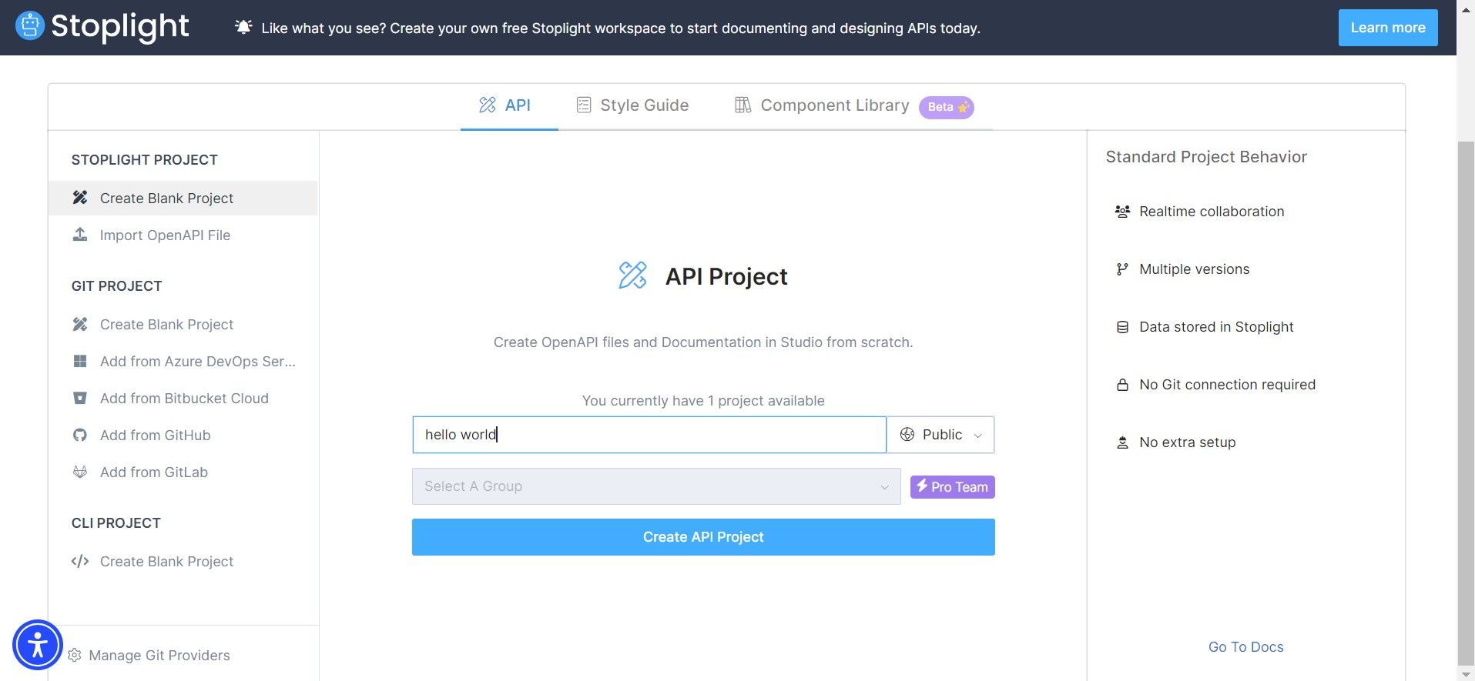1475x681 pixels.
Task: Click the Azure DevOps windows icon
Action: 80,361
